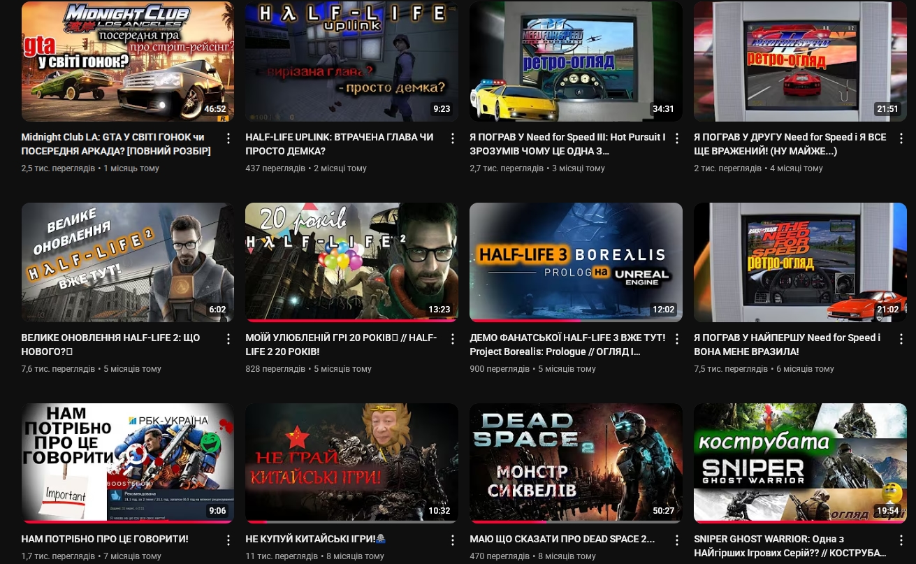Open three-dot menu for SNIPER GHOST WARRIOR video

[901, 540]
